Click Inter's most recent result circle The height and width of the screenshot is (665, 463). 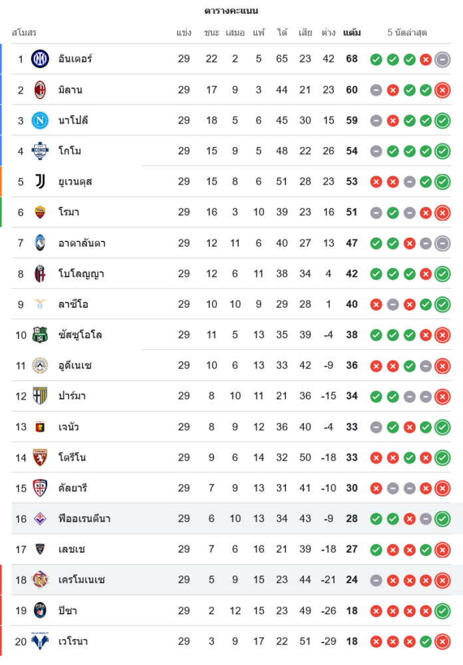(x=442, y=59)
